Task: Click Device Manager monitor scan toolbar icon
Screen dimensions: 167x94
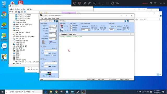Action: click(25, 12)
